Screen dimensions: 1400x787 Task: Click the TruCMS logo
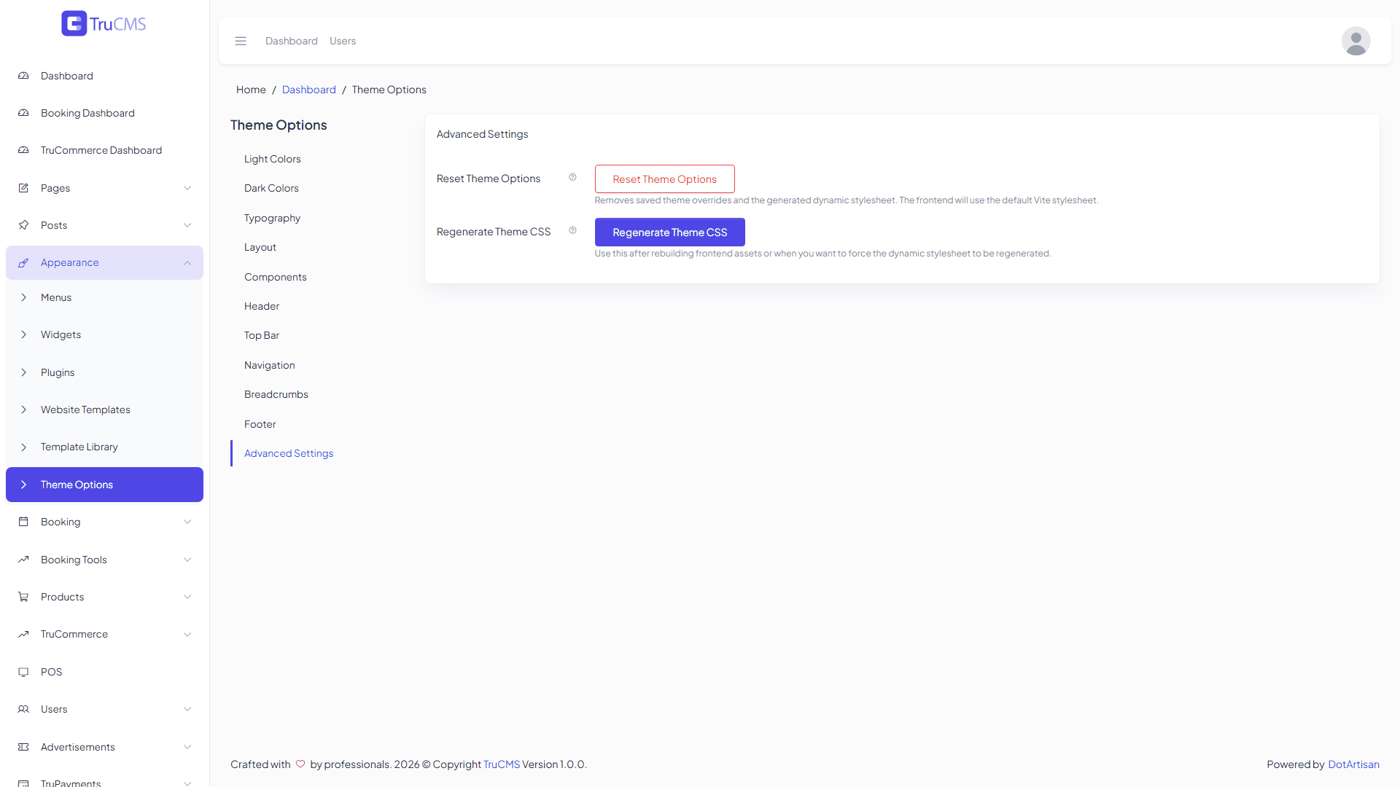(x=104, y=23)
